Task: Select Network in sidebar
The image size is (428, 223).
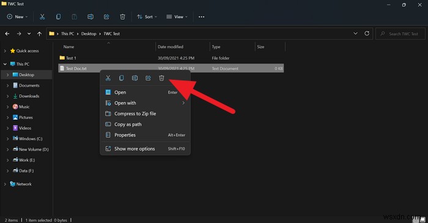Action: (24, 184)
